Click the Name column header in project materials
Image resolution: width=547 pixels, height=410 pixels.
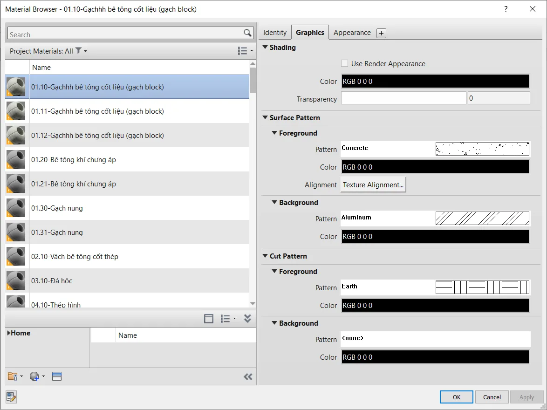tap(139, 68)
